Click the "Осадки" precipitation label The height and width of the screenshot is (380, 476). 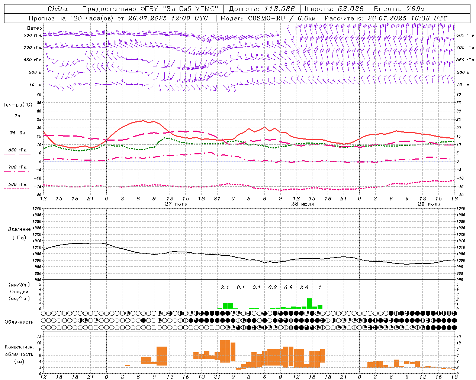pos(19,292)
